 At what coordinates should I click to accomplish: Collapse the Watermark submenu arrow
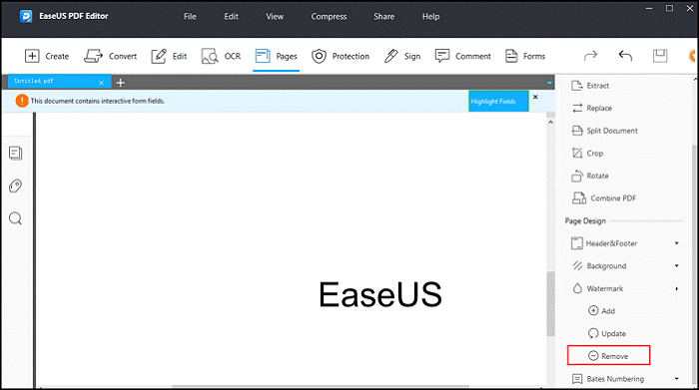click(677, 288)
